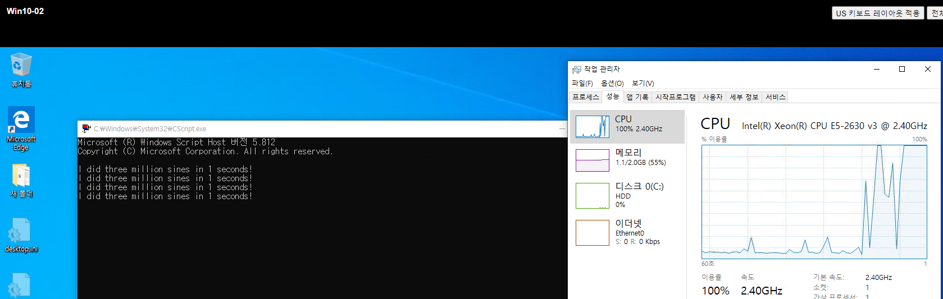The image size is (943, 299).
Task: Switch to the 성능 tab
Action: pyautogui.click(x=613, y=96)
